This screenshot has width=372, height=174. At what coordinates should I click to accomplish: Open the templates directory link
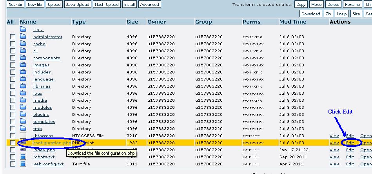44,121
